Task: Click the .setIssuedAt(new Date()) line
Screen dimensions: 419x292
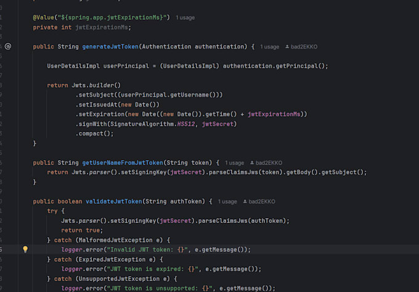Action: 117,105
